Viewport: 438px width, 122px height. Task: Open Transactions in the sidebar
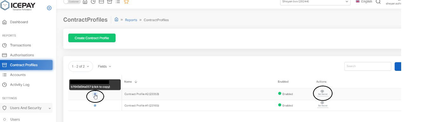(20, 45)
